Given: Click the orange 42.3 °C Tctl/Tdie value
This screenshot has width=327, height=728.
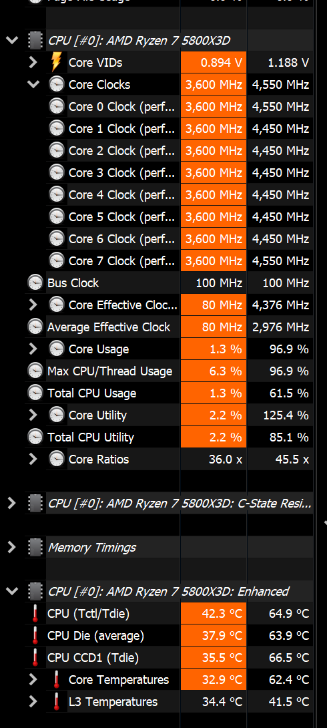Looking at the screenshot, I should coord(214,613).
